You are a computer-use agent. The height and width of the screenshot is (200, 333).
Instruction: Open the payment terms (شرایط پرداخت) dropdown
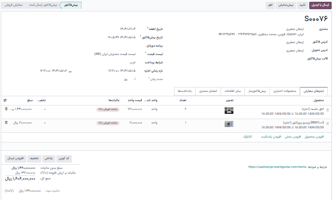[115, 62]
